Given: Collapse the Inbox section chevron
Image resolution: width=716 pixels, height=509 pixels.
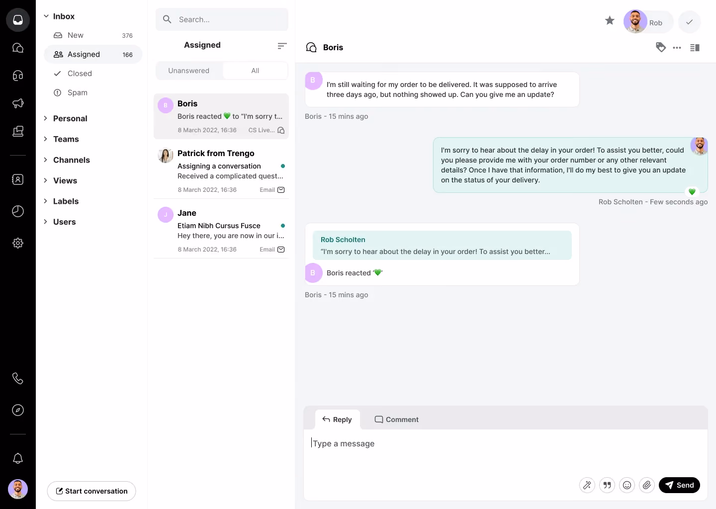Looking at the screenshot, I should click(x=46, y=16).
